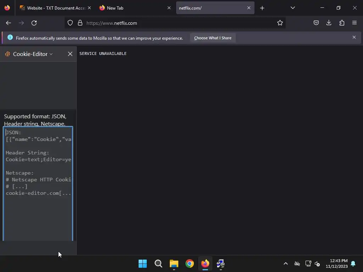Close the Website - TXT Document tab
Viewport: 363px width, 272px height.
[x=89, y=8]
